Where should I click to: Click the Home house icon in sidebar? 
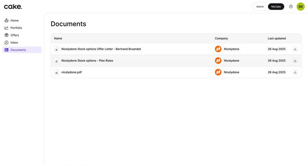click(x=7, y=21)
